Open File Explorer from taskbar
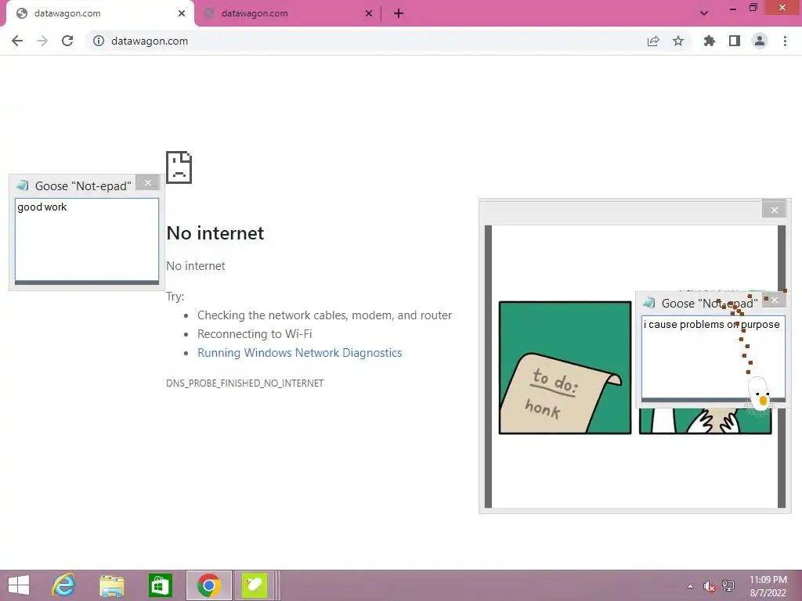The image size is (802, 601). tap(111, 585)
